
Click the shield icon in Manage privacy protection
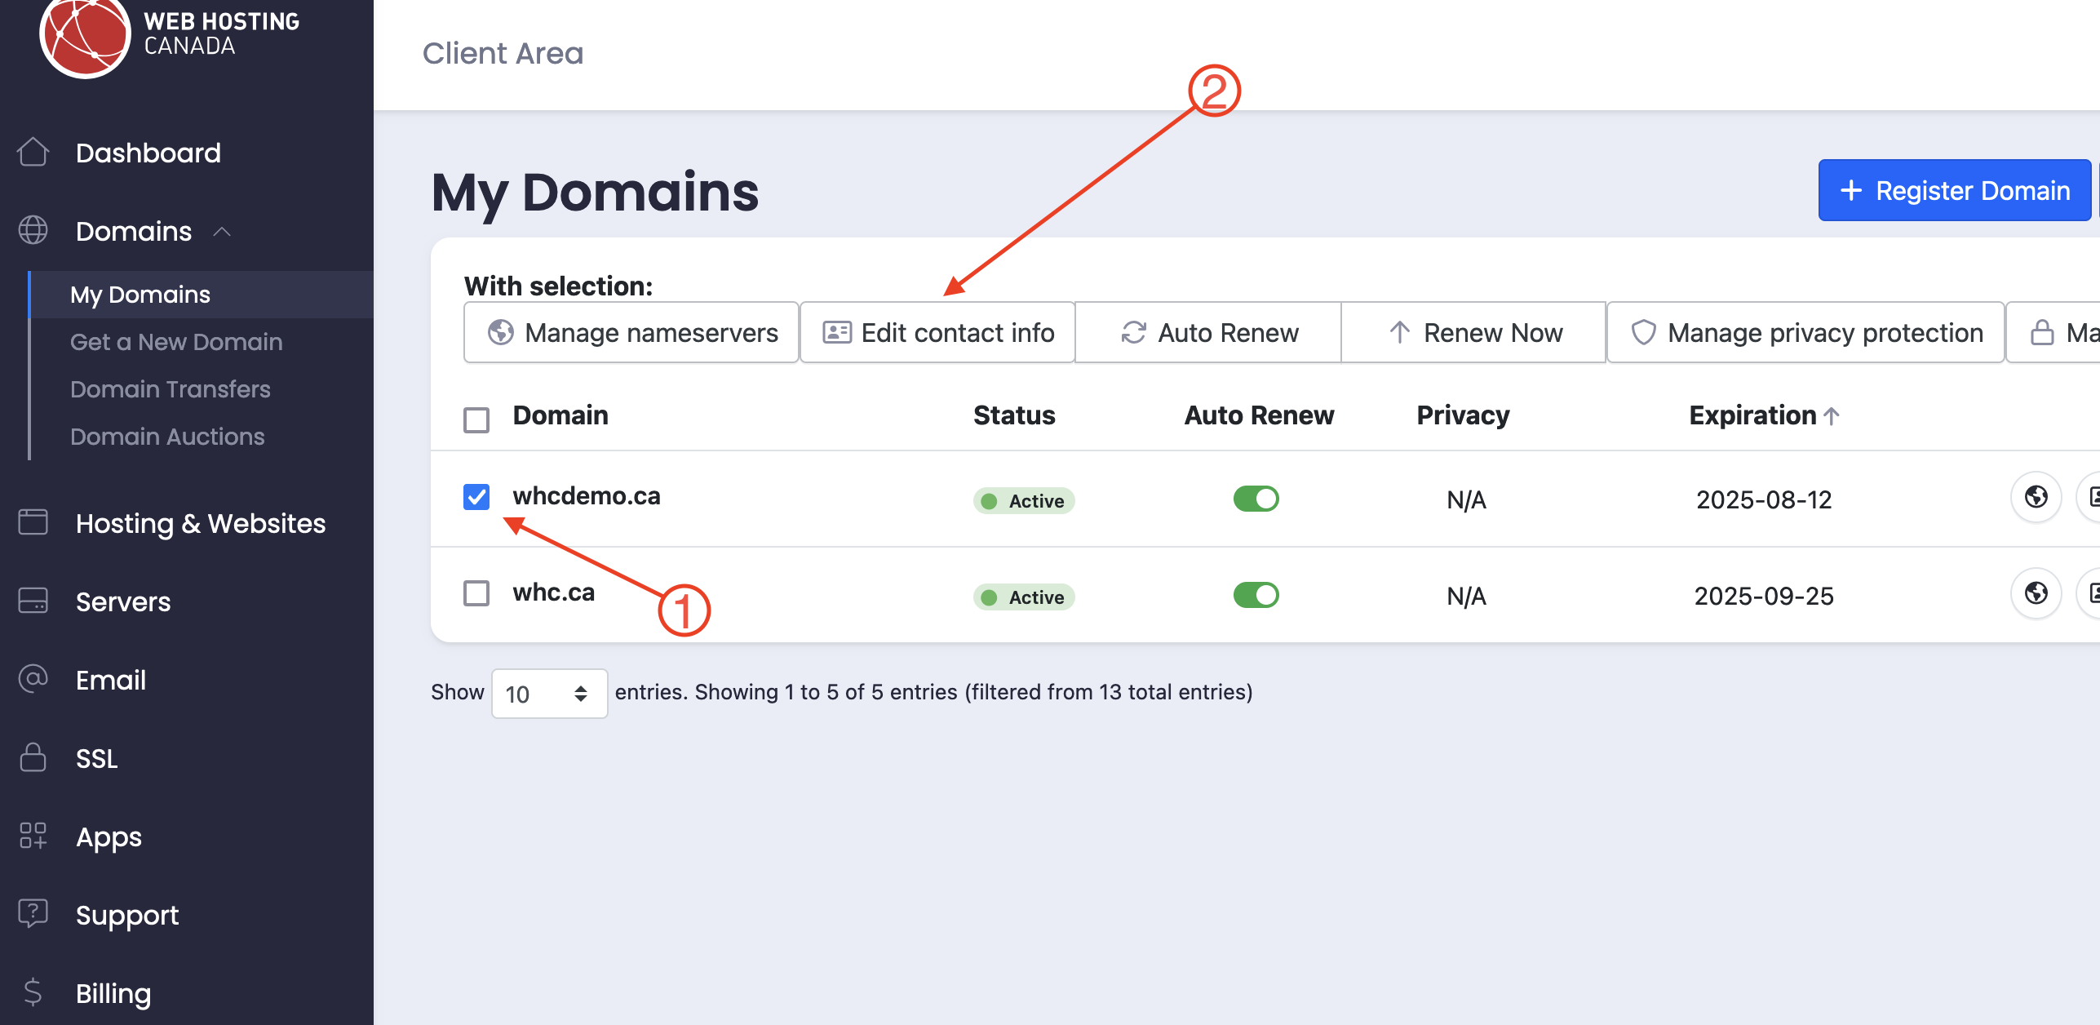tap(1643, 332)
